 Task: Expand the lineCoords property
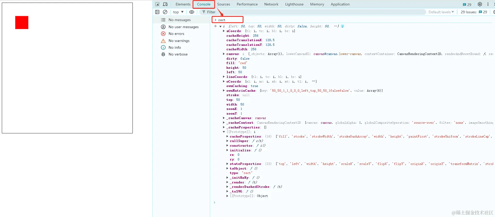tap(224, 77)
